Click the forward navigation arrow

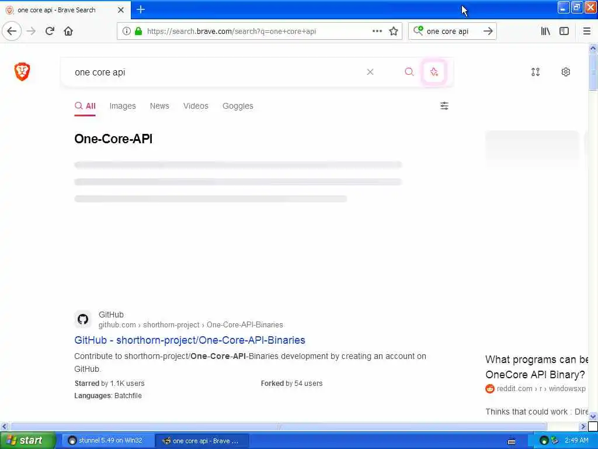pyautogui.click(x=32, y=32)
